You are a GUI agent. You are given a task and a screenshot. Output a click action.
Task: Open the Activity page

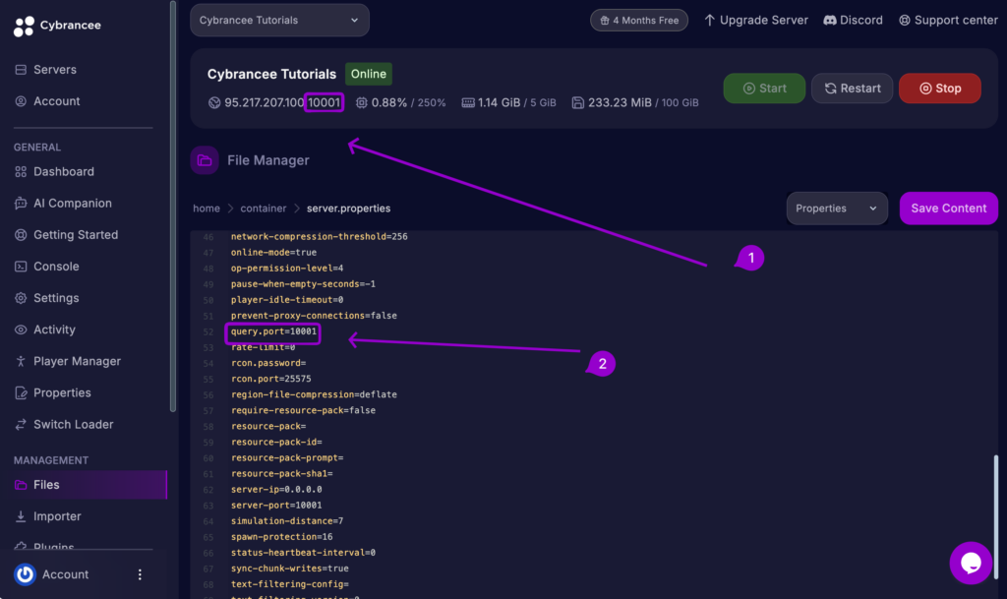[54, 329]
